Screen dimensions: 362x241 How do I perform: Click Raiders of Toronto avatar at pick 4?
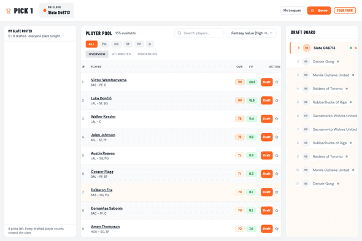tap(306, 89)
